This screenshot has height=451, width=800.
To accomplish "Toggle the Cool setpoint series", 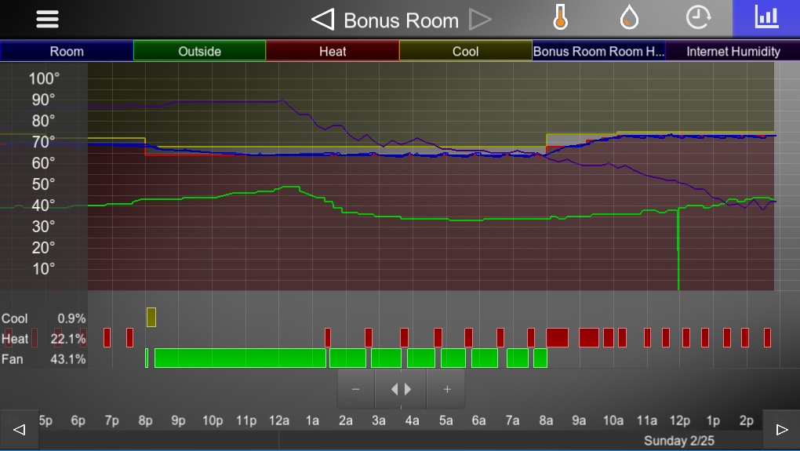I will tap(465, 51).
